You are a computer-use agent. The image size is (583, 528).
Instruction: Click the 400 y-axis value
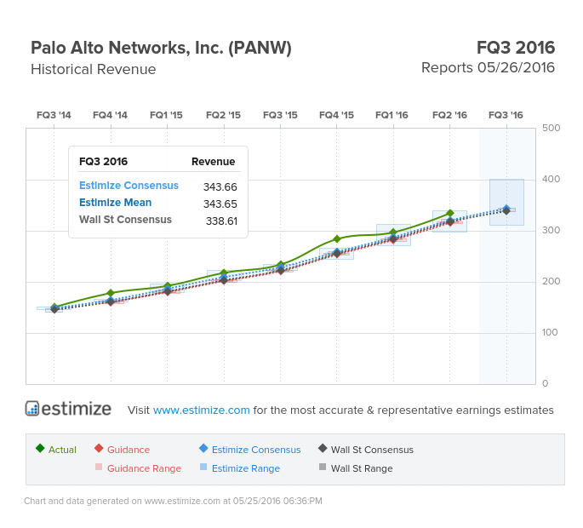coord(551,179)
